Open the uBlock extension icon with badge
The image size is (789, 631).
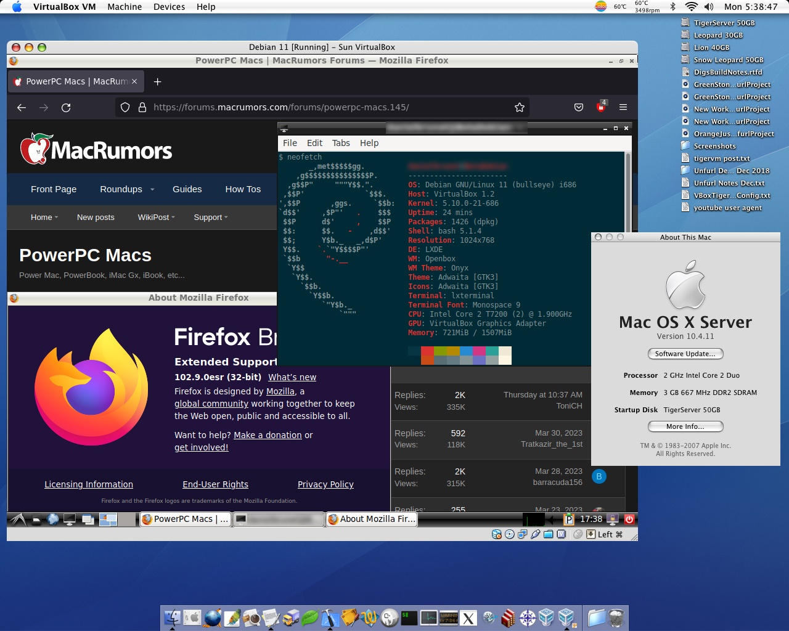pyautogui.click(x=601, y=107)
